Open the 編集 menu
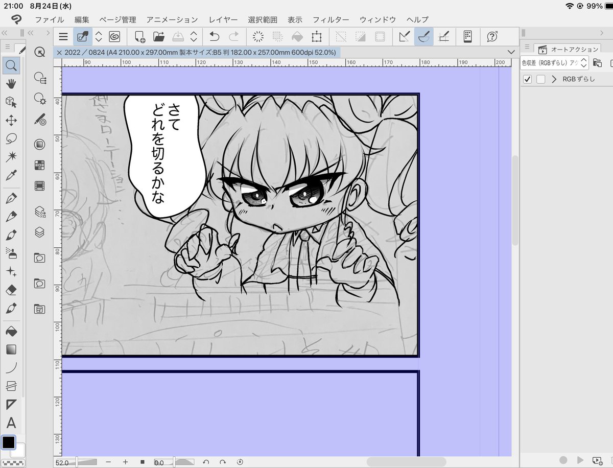This screenshot has height=468, width=613. pyautogui.click(x=82, y=20)
